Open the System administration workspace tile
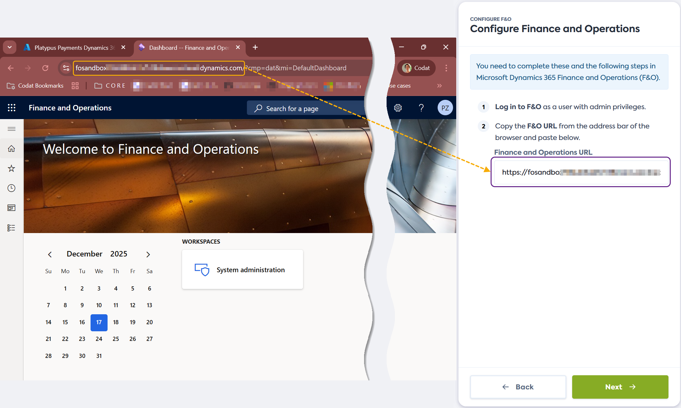This screenshot has height=408, width=681. click(x=242, y=270)
